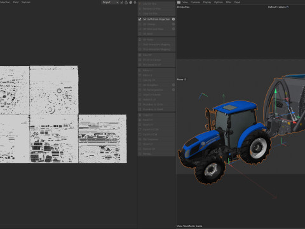This screenshot has height=229, width=305.
Task: Open the Remap dialog entry
Action: [156, 154]
